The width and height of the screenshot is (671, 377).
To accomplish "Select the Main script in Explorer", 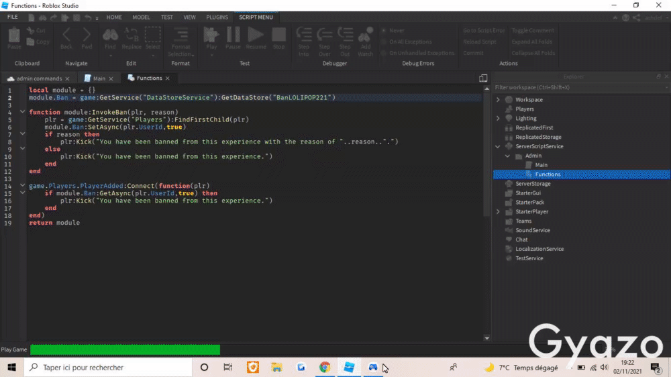I will (540, 165).
